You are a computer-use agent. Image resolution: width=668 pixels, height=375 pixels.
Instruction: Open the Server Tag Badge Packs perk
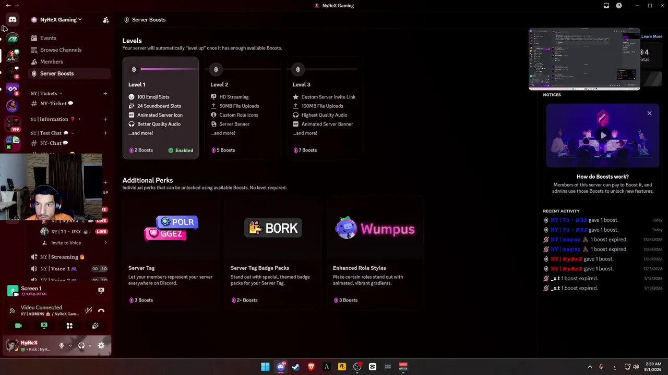point(273,253)
